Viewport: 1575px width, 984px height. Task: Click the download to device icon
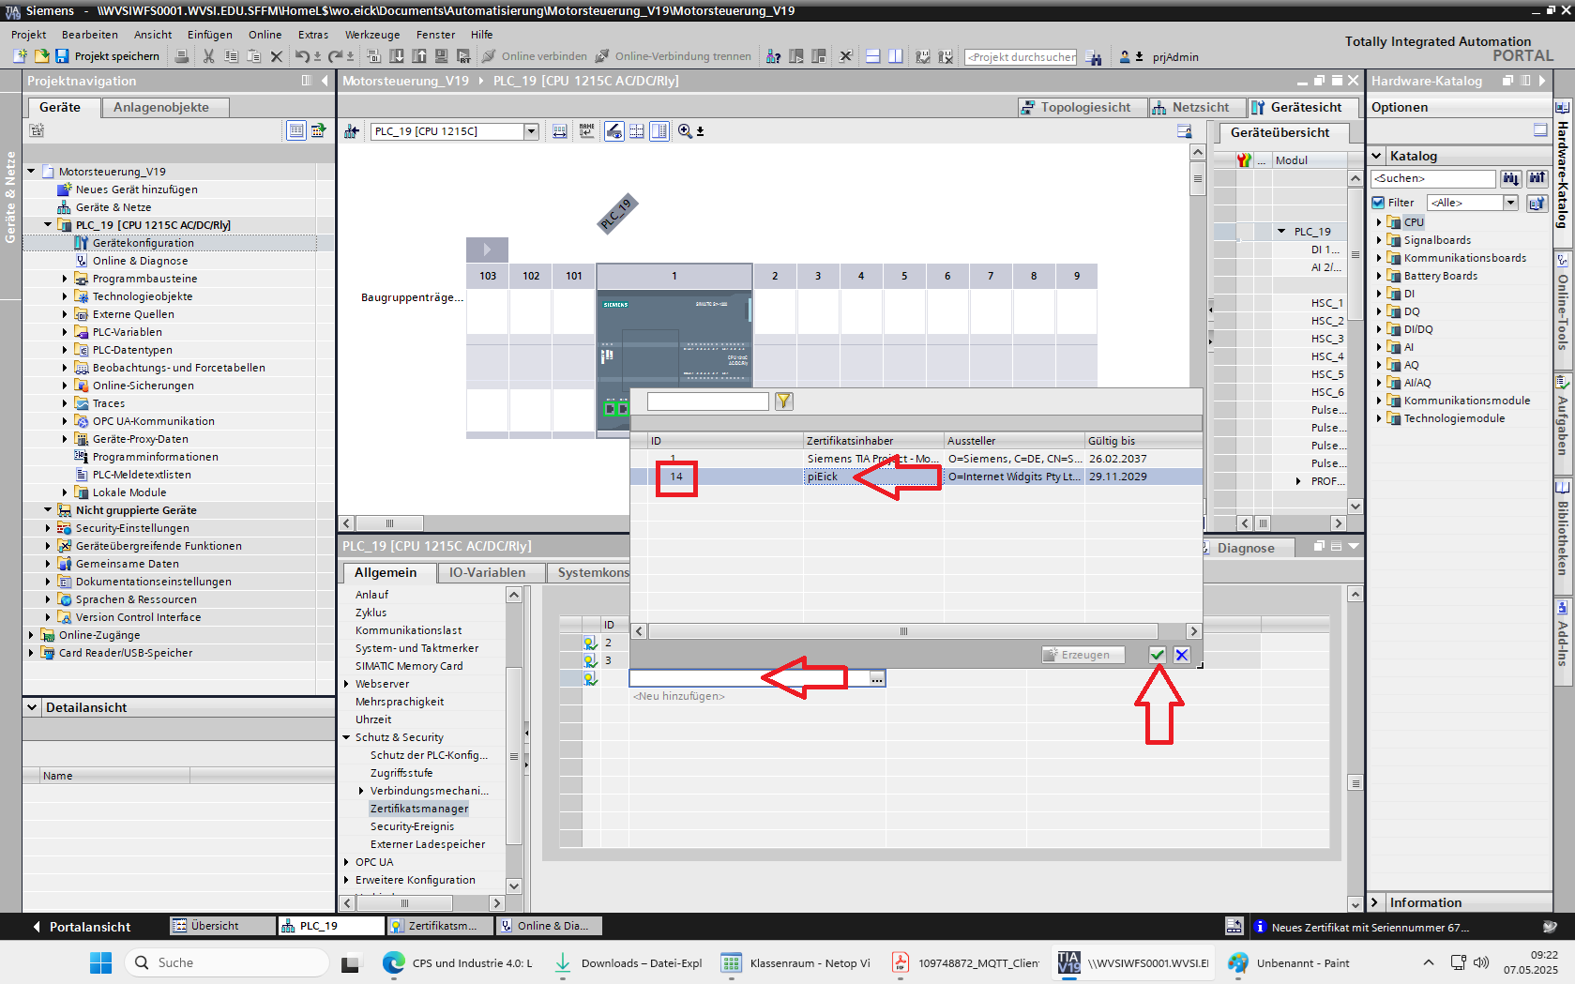398,56
